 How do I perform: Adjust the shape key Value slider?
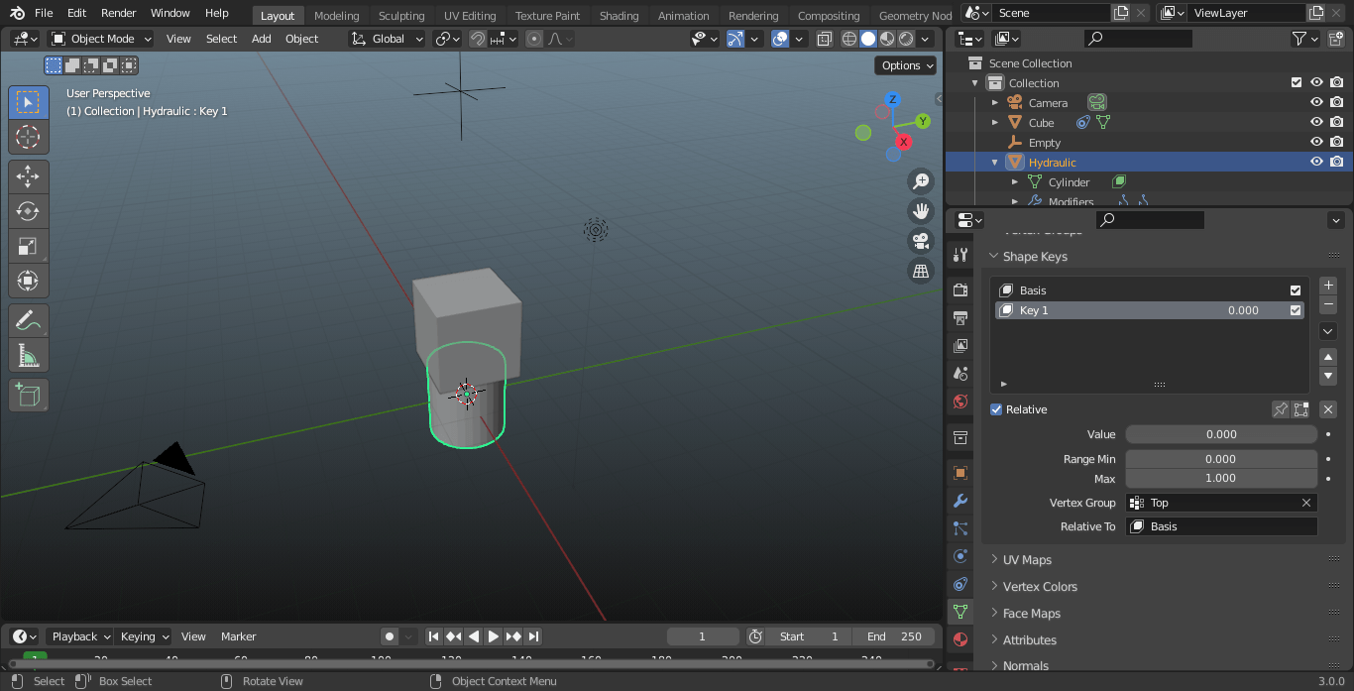click(x=1221, y=433)
